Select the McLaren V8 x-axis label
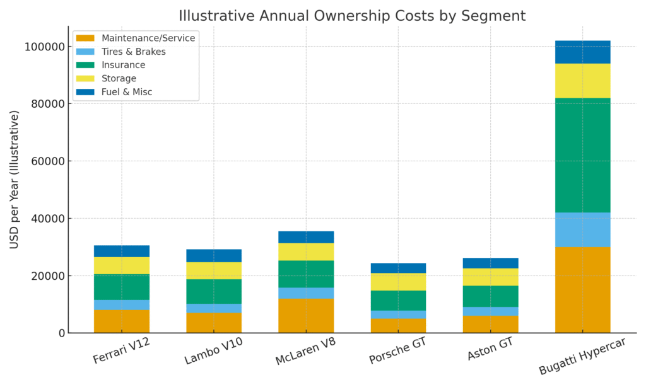The width and height of the screenshot is (646, 387). coord(304,352)
